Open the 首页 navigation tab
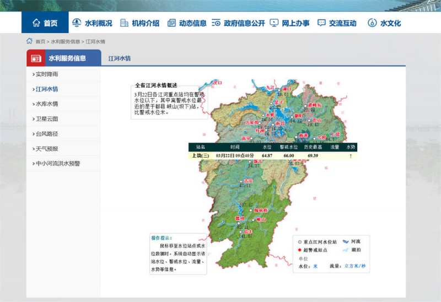The width and height of the screenshot is (441, 302). point(45,23)
